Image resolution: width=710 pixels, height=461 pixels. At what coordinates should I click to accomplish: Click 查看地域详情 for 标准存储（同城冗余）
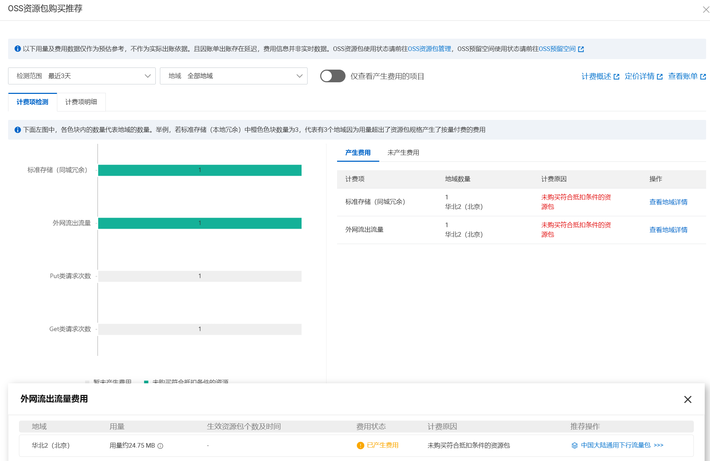[x=668, y=202]
